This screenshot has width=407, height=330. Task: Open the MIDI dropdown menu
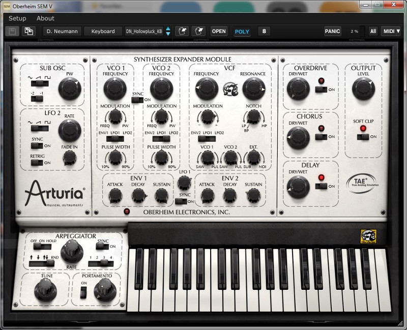point(390,32)
